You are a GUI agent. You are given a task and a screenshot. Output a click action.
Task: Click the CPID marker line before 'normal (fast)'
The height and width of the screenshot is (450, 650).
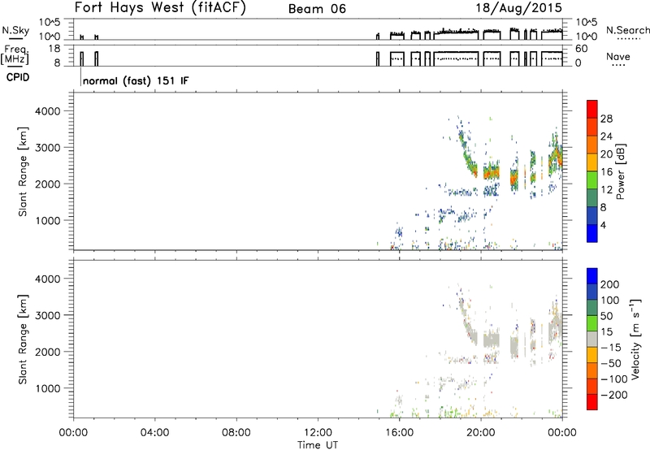[80, 76]
